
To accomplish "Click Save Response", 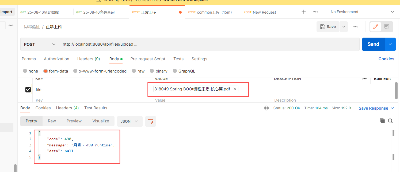I will point(374,108).
